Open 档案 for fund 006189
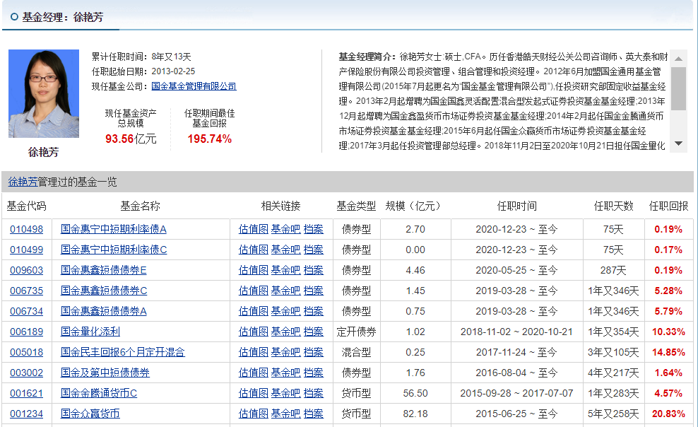Screen dimensions: 698x427 (x=314, y=332)
